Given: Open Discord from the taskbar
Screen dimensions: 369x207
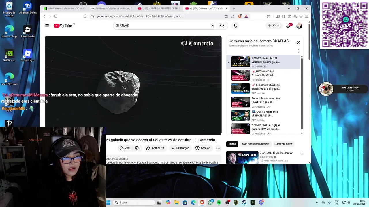Looking at the screenshot, I should [x=261, y=202].
